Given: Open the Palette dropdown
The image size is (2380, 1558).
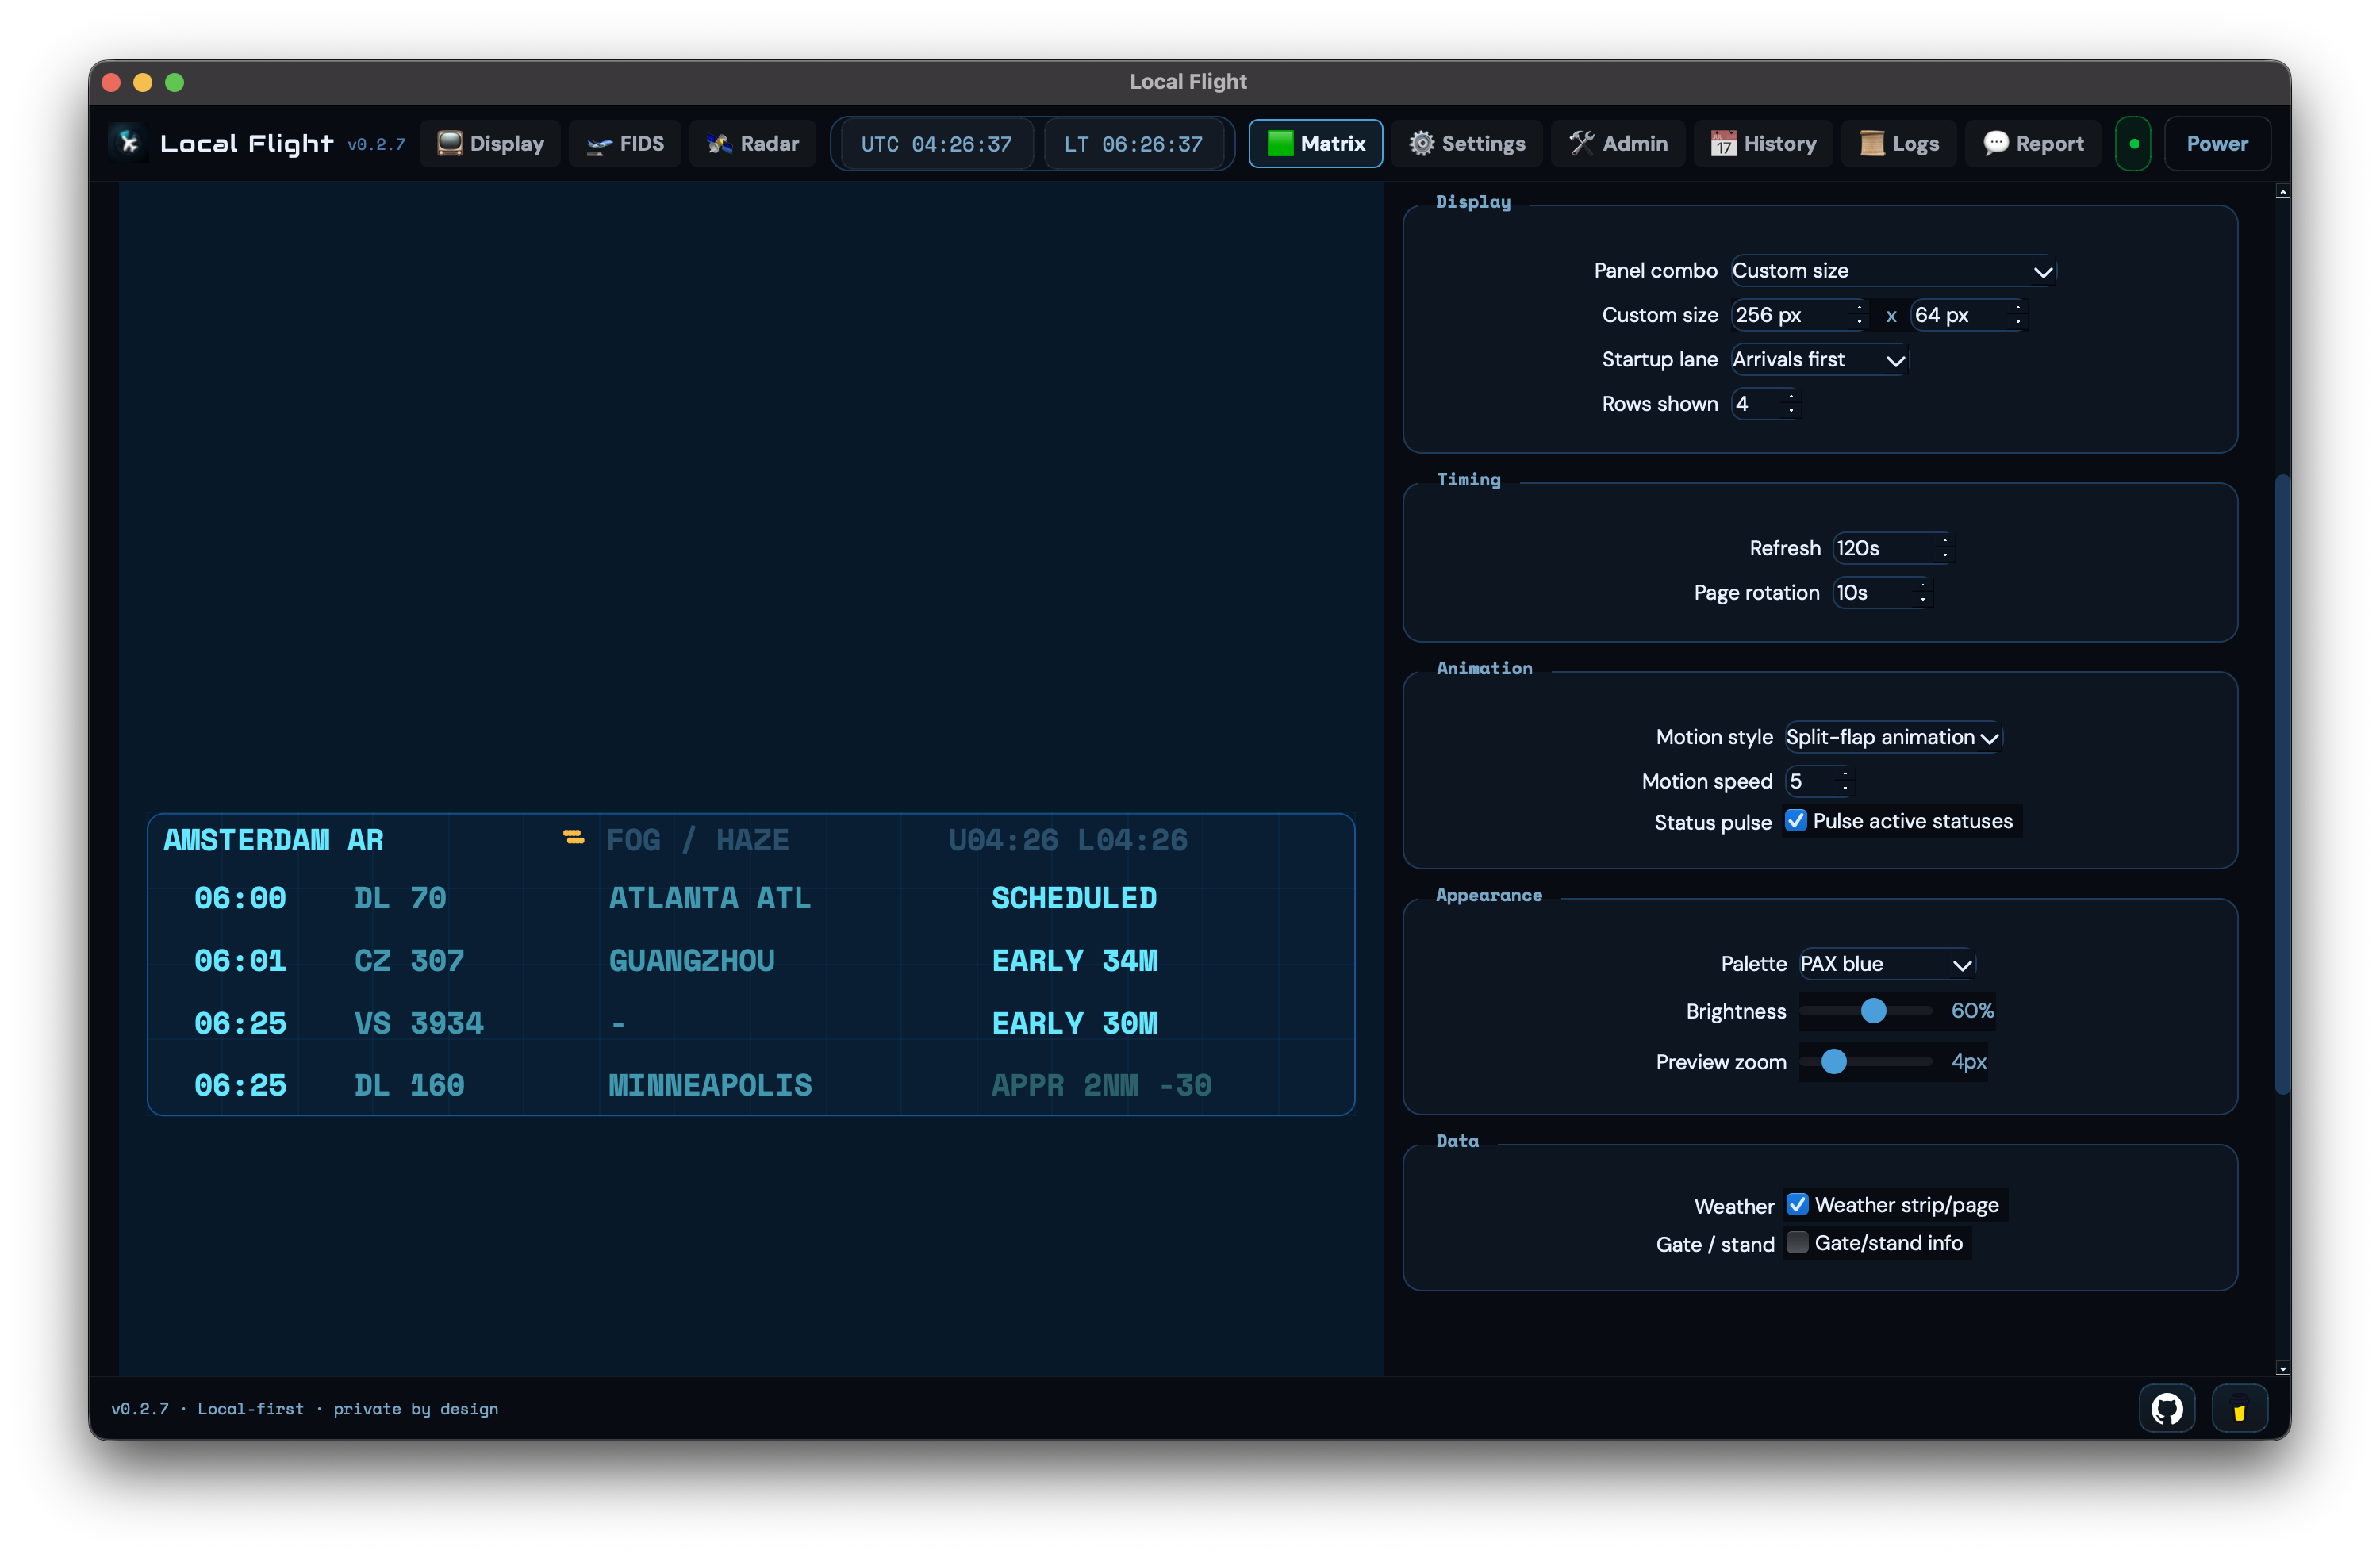Looking at the screenshot, I should click(1887, 964).
